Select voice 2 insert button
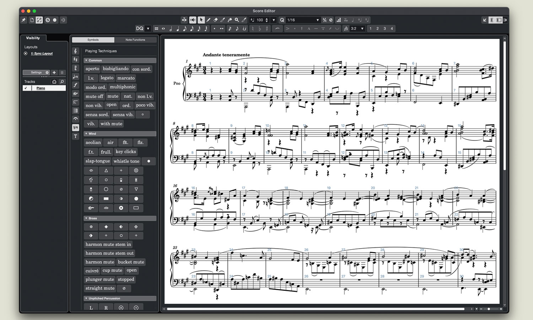The image size is (533, 320). pyautogui.click(x=378, y=28)
